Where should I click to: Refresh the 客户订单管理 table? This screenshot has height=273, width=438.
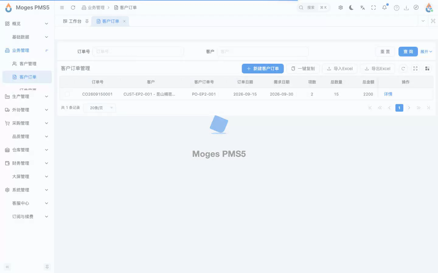point(403,69)
